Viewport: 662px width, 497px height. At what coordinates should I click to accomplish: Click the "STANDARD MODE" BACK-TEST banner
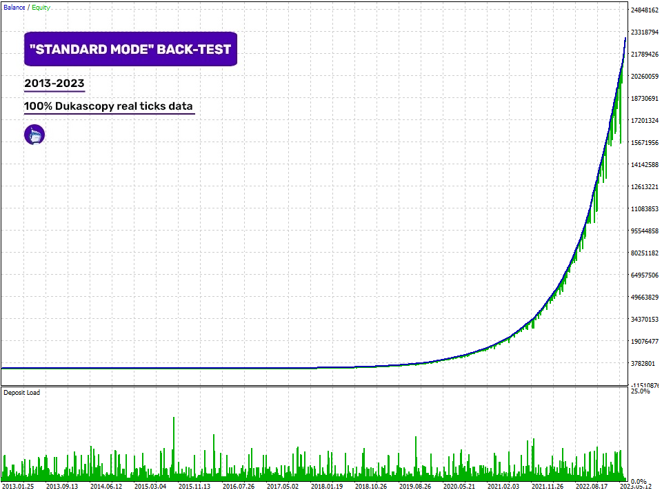coord(130,50)
